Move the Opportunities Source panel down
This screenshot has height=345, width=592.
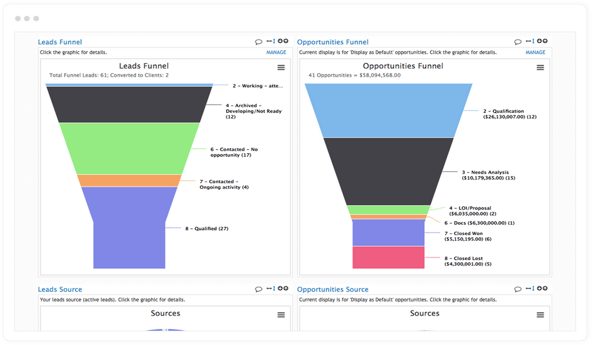(x=539, y=289)
